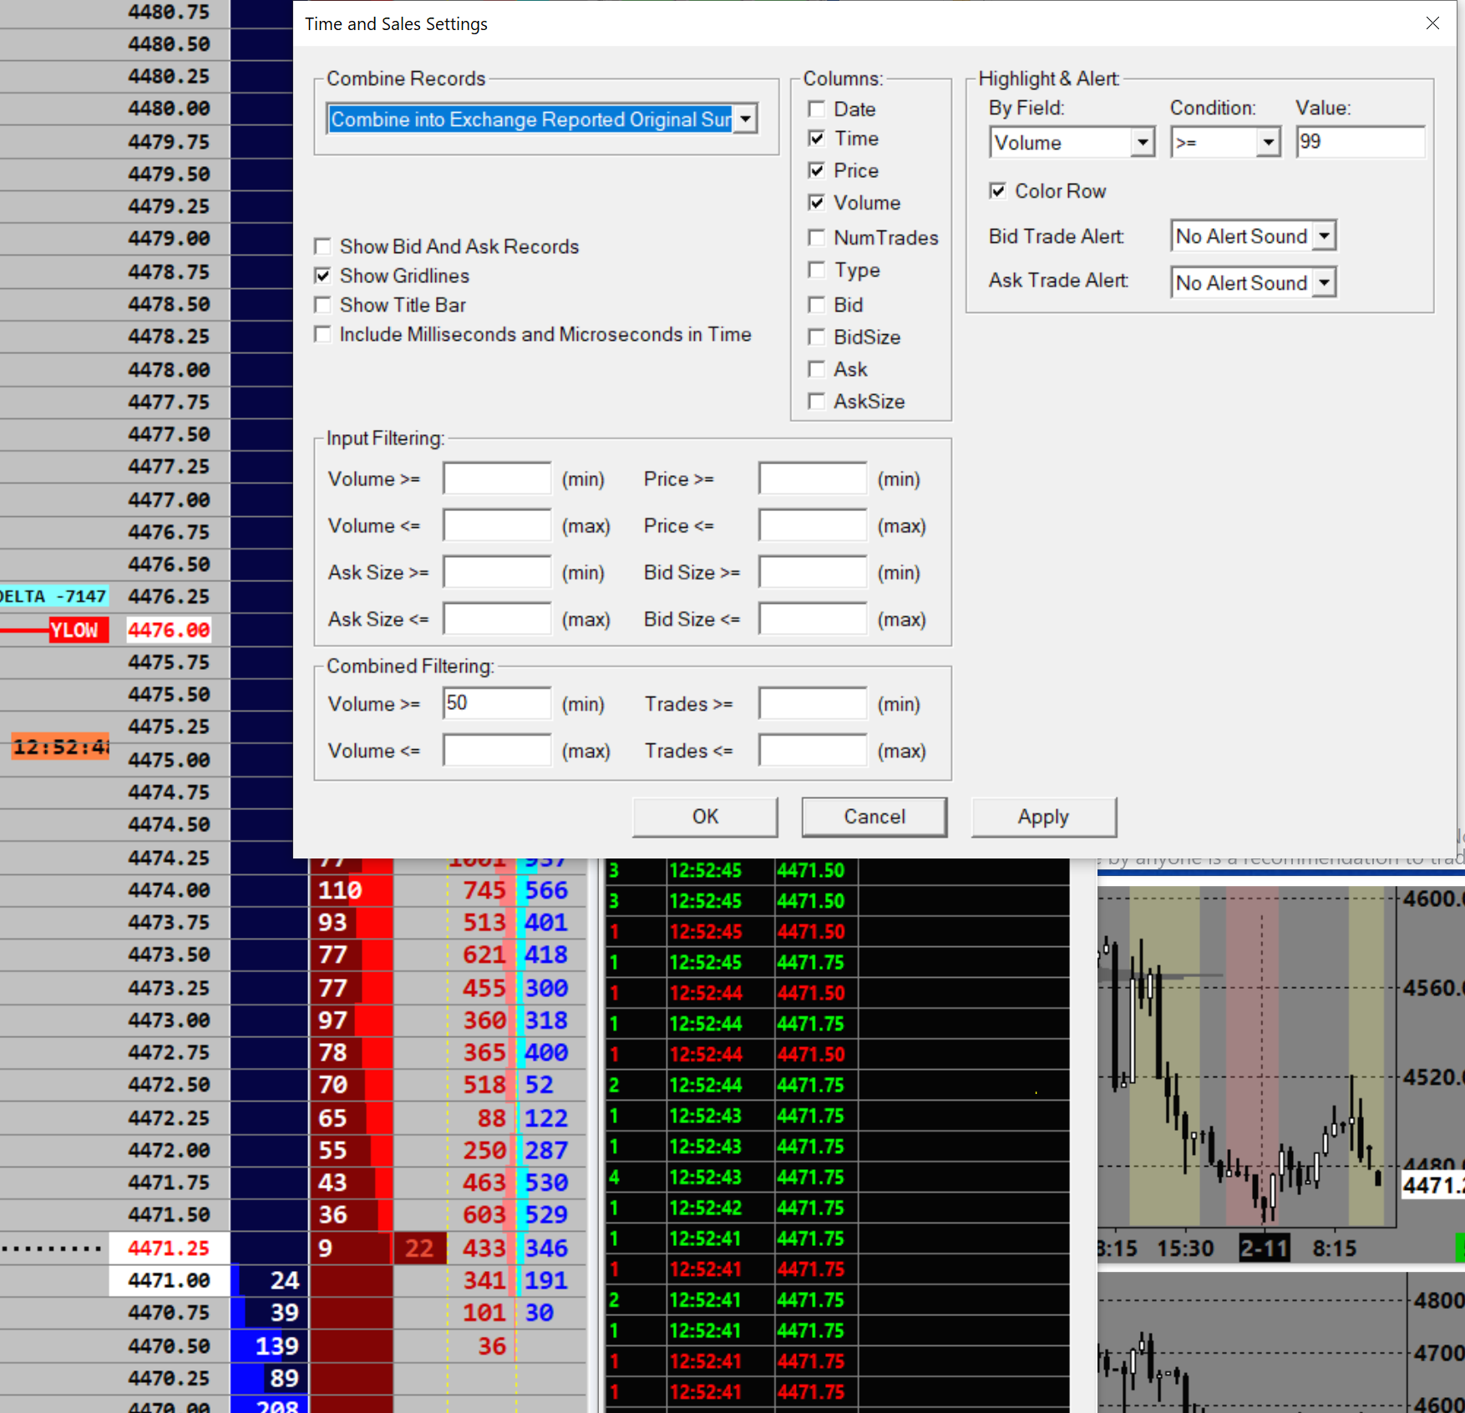Close the Time and Sales Settings dialog

[x=1432, y=23]
